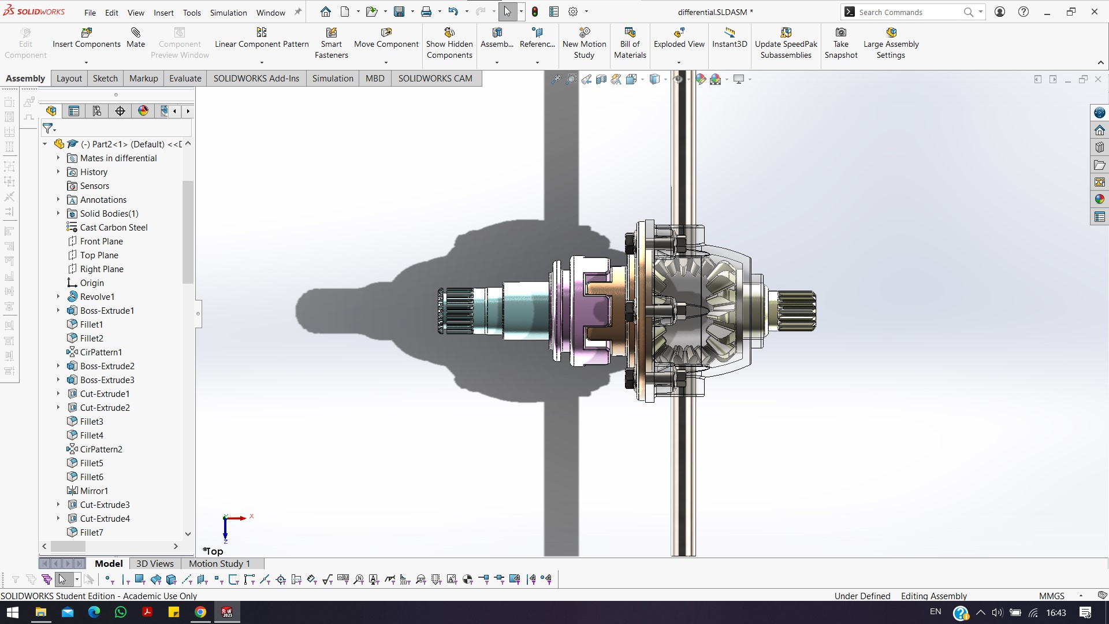The image size is (1109, 624).
Task: Collapse the Part2<1> tree node
Action: pyautogui.click(x=45, y=144)
